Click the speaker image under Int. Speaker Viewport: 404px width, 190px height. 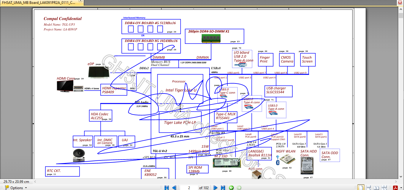(x=79, y=155)
